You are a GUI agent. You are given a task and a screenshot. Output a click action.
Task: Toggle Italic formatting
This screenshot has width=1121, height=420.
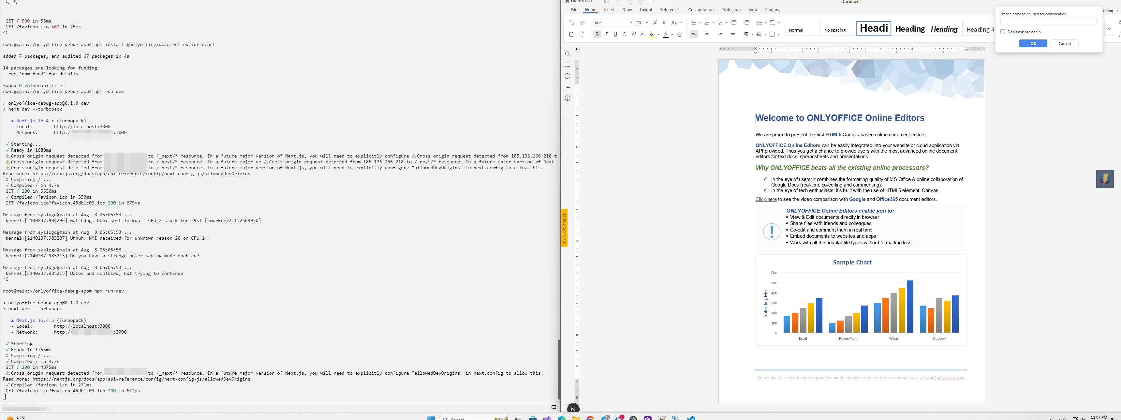(606, 34)
